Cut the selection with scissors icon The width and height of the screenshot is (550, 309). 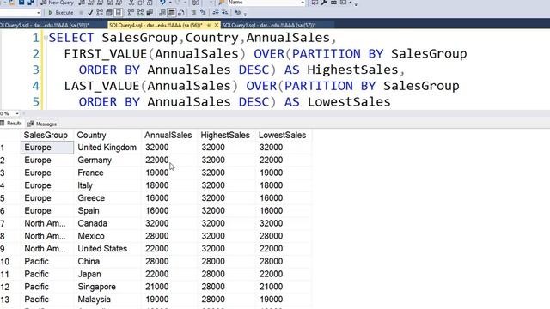coord(131,3)
